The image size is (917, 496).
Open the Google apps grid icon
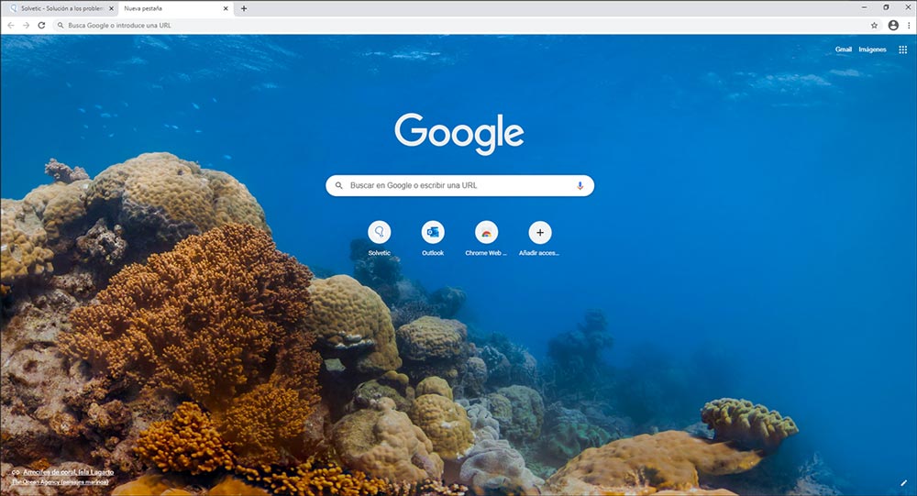coord(903,50)
